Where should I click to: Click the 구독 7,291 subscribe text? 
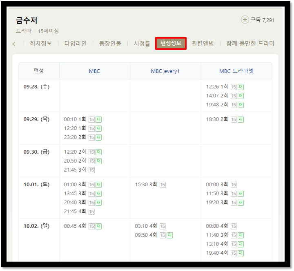point(262,20)
